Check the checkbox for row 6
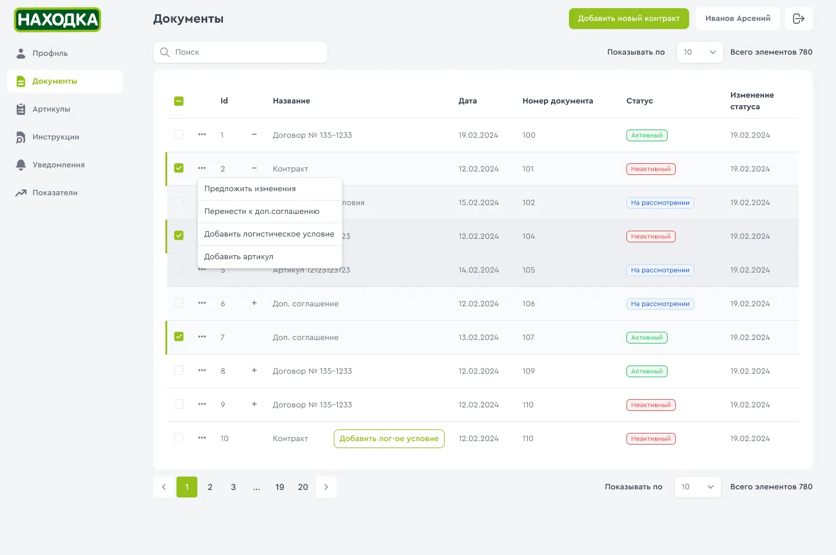 point(179,303)
